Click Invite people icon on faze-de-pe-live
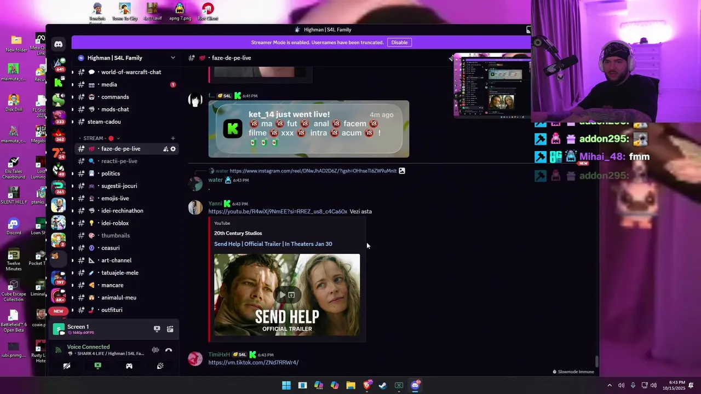701x394 pixels. 165,149
